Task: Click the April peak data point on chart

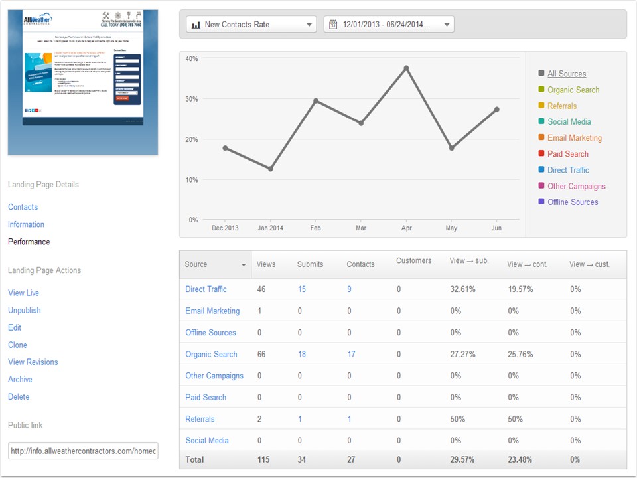Action: pyautogui.click(x=406, y=68)
